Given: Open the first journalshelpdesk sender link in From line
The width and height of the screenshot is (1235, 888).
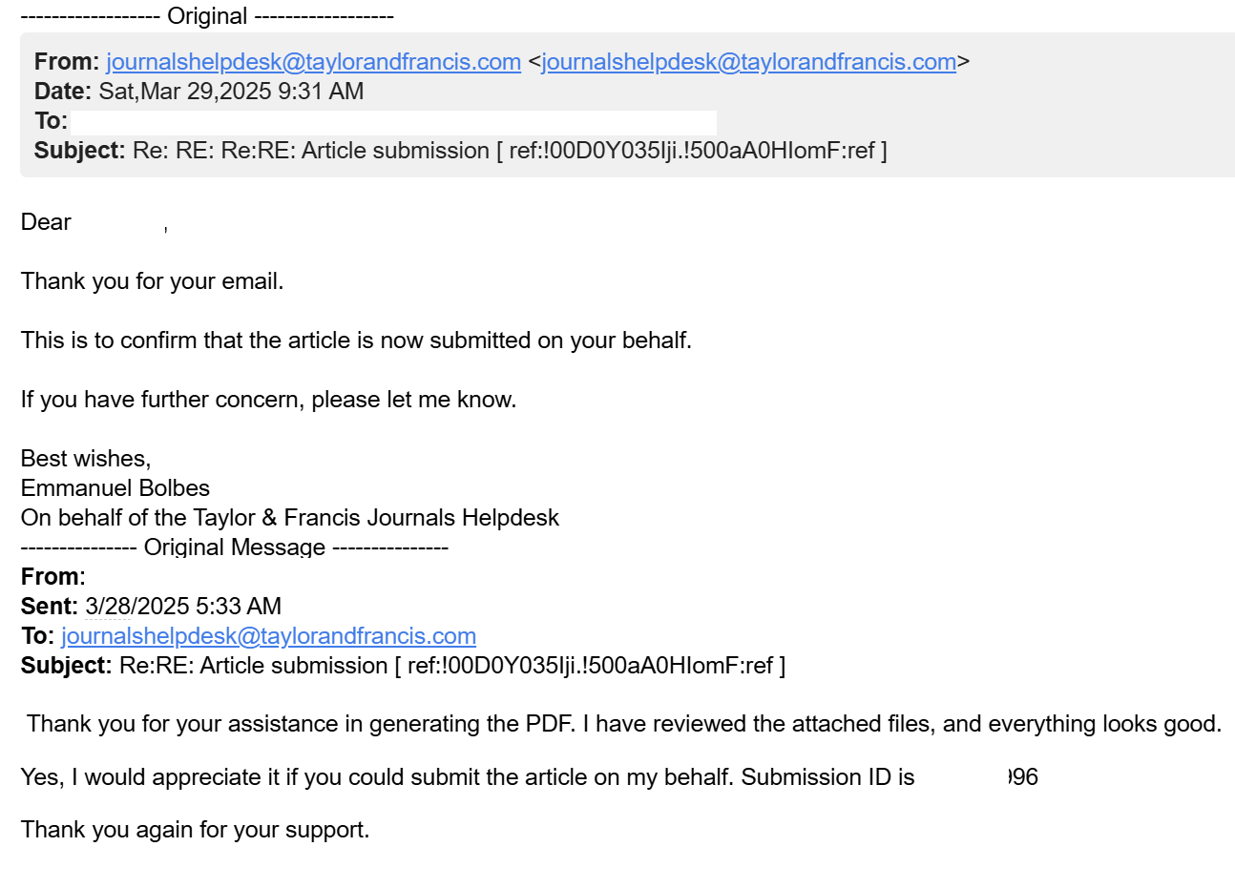Looking at the screenshot, I should 313,62.
